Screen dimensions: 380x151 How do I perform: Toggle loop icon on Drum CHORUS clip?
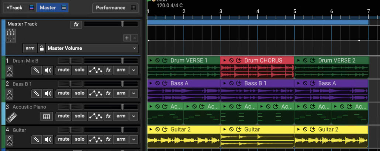(x=239, y=60)
